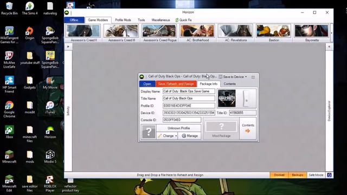Open the save editor files folder
This screenshot has height=195, width=347.
30,184
